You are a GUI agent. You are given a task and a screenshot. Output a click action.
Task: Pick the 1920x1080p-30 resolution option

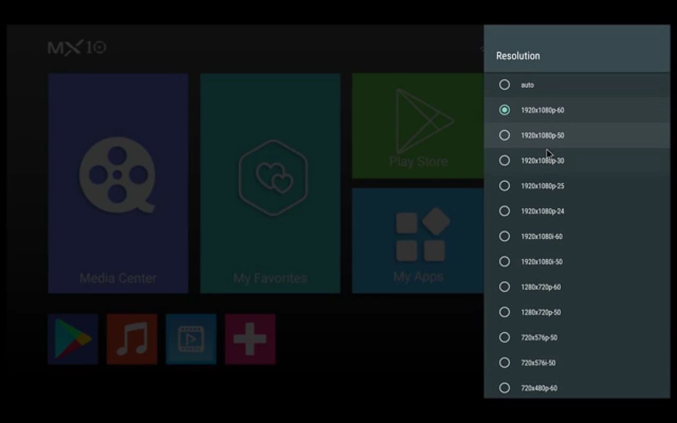[x=577, y=161]
